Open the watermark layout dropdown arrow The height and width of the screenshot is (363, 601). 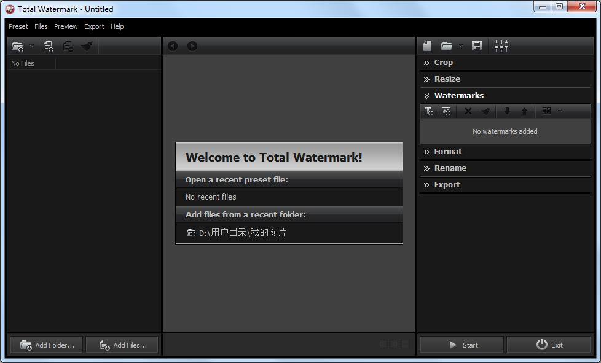pyautogui.click(x=560, y=111)
